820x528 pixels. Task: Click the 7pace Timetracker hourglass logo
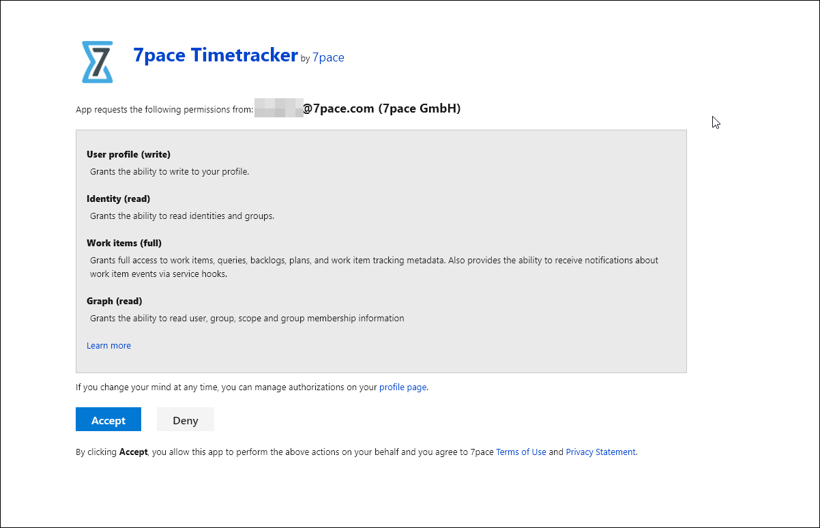click(98, 62)
